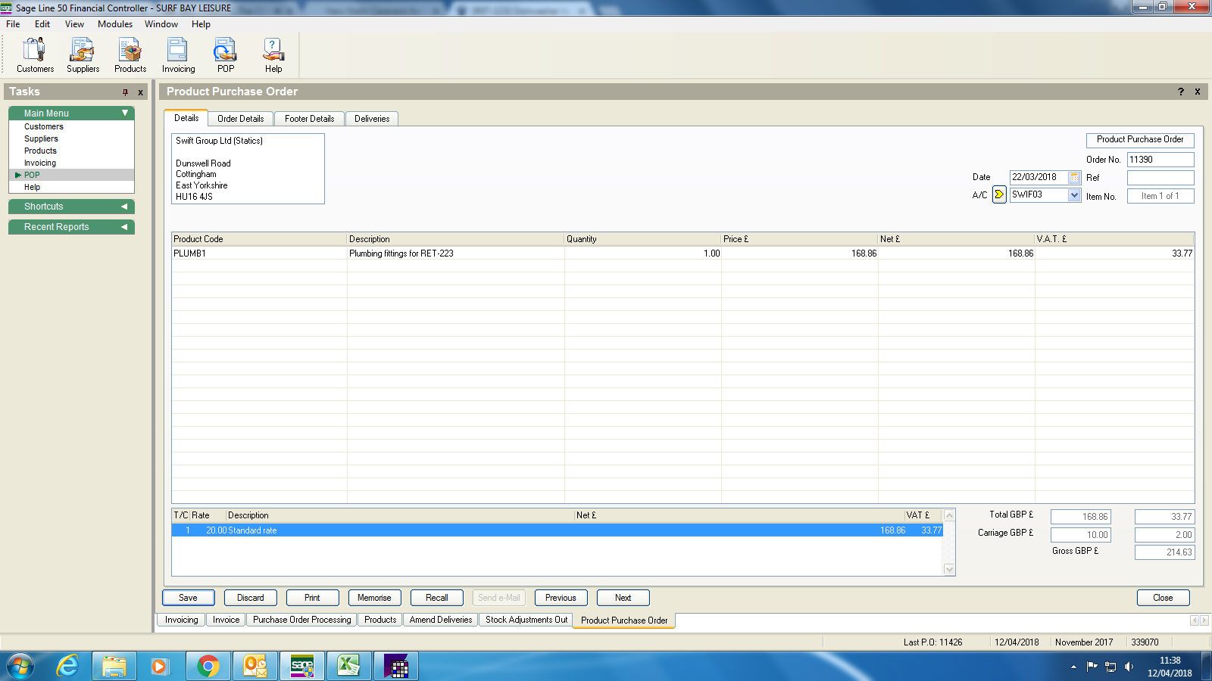This screenshot has width=1212, height=681.
Task: Open the Suppliers toolbar icon
Action: tap(83, 55)
